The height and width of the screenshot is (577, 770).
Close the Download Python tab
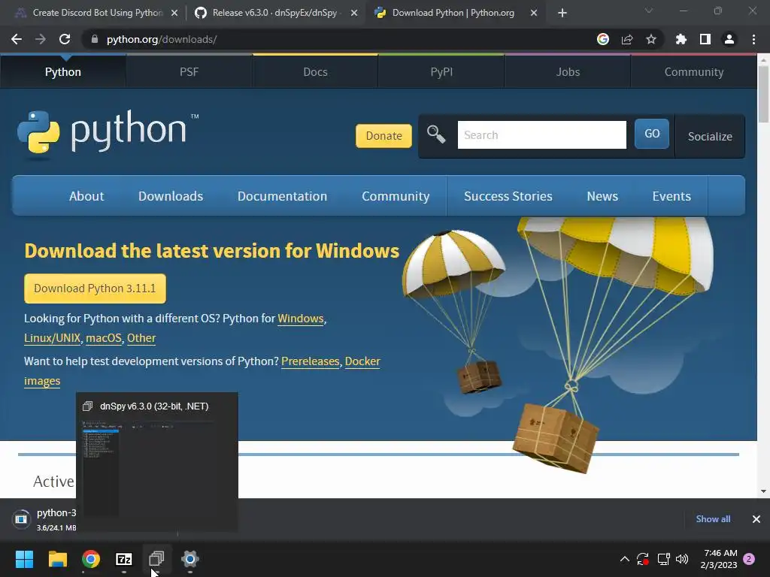(534, 14)
